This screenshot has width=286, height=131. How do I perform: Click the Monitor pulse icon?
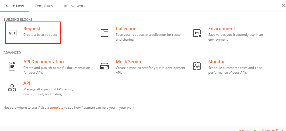click(197, 66)
